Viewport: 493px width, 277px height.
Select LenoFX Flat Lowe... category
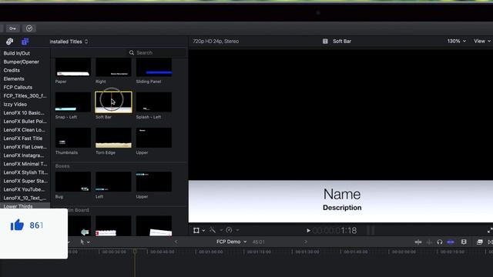click(x=25, y=147)
